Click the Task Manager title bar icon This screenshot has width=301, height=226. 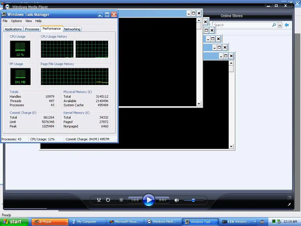[4, 14]
